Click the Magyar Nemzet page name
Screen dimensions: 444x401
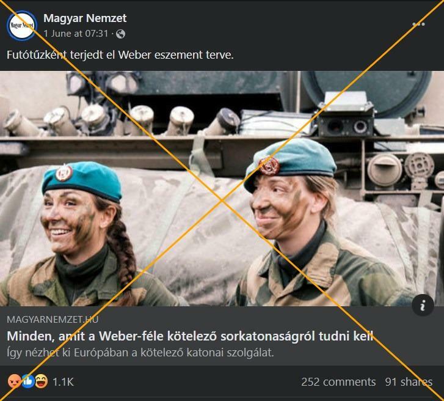(x=85, y=18)
